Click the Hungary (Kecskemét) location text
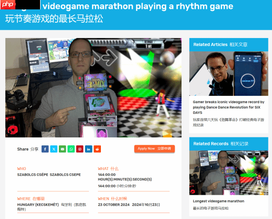The image size is (272, 219). [38, 205]
